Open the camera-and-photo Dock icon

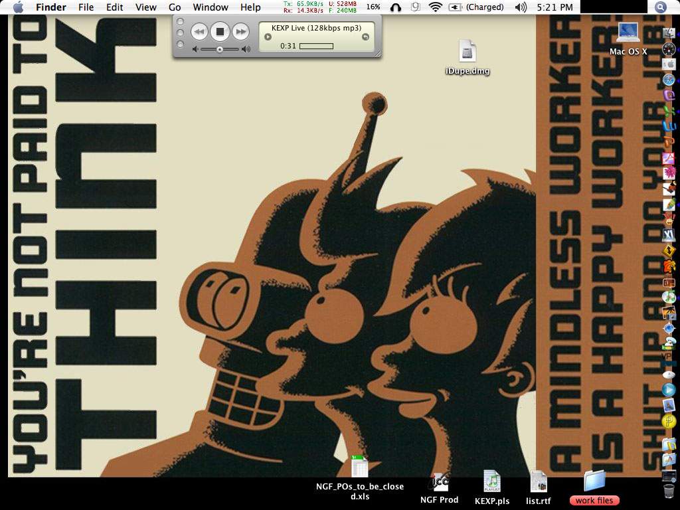pos(669,312)
